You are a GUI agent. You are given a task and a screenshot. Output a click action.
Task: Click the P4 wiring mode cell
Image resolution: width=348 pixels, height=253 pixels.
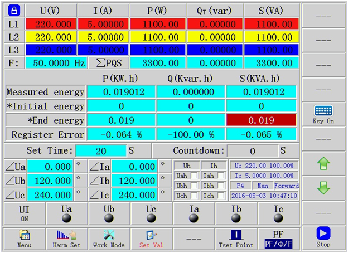click(240, 186)
